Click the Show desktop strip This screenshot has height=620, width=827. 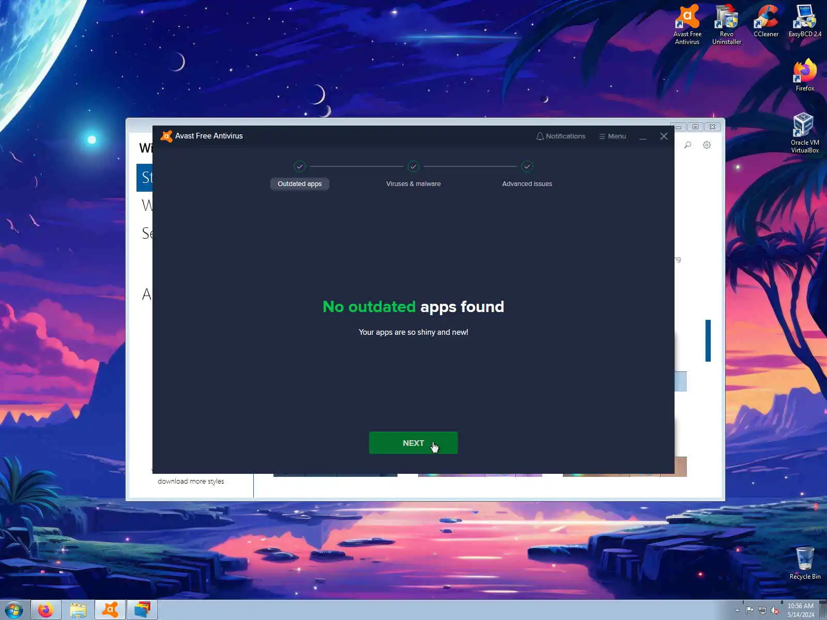tap(823, 610)
